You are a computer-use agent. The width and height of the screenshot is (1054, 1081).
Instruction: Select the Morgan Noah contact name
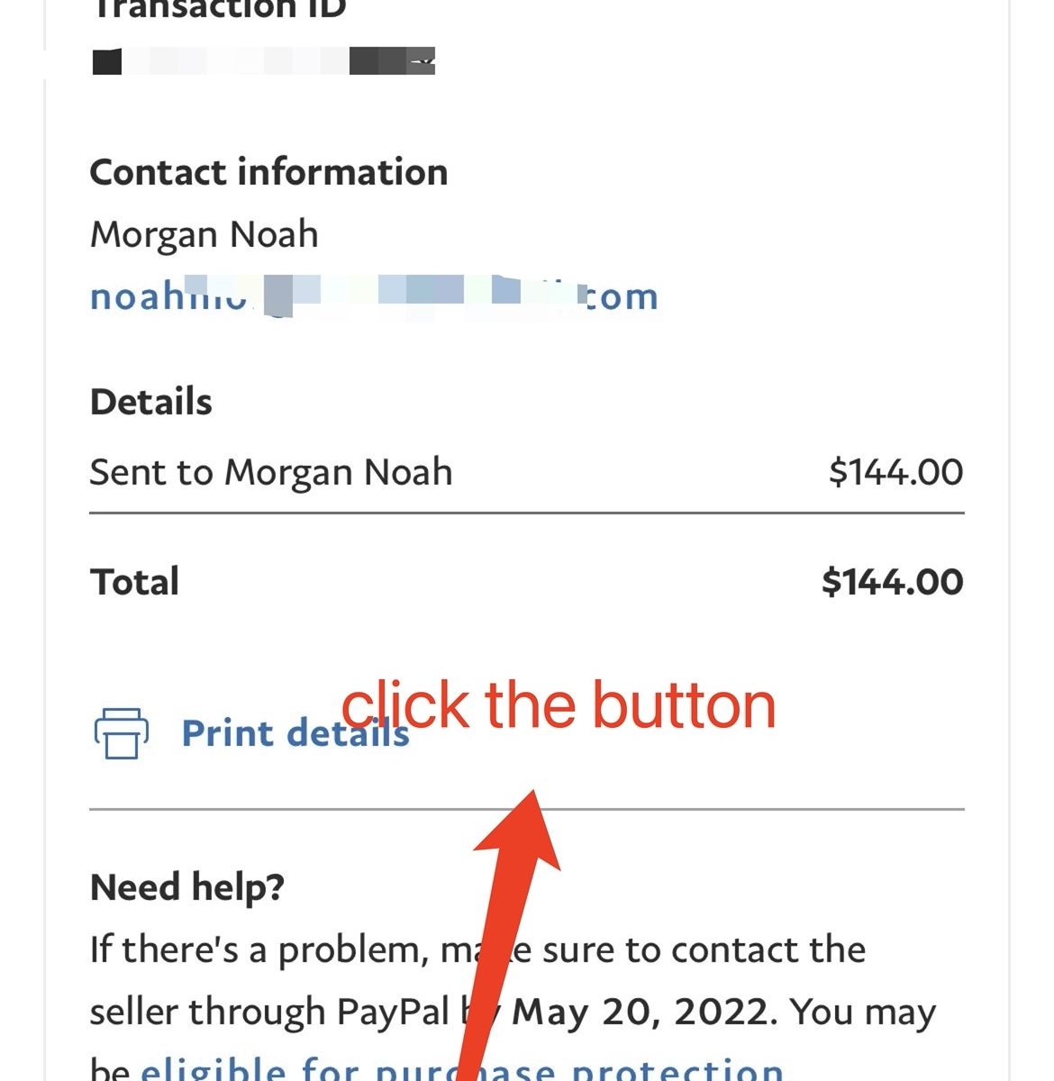pos(204,235)
